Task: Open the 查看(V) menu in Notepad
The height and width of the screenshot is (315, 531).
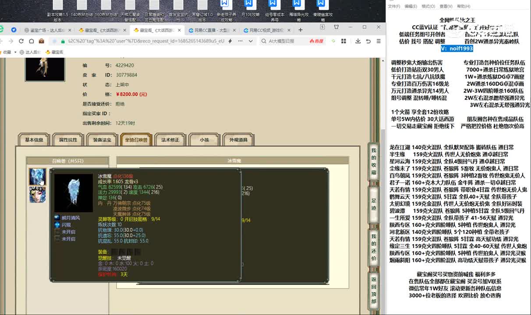Action: coord(446,6)
